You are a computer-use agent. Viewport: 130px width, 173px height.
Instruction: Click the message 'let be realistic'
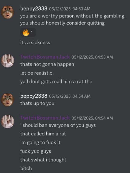click(x=36, y=73)
